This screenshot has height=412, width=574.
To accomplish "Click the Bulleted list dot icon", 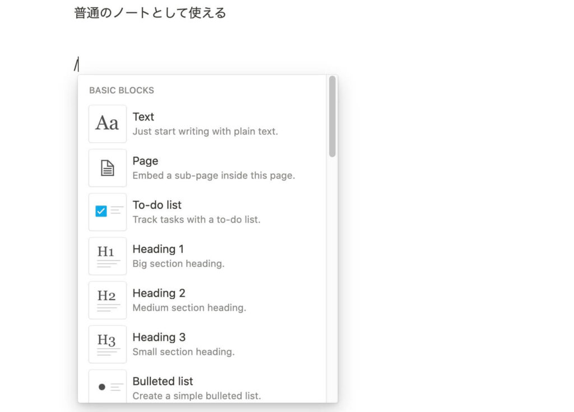I will 107,386.
